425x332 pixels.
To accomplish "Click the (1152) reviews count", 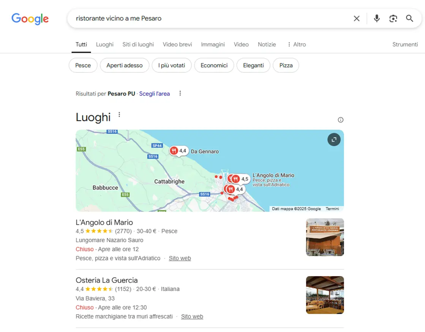I will (x=123, y=289).
